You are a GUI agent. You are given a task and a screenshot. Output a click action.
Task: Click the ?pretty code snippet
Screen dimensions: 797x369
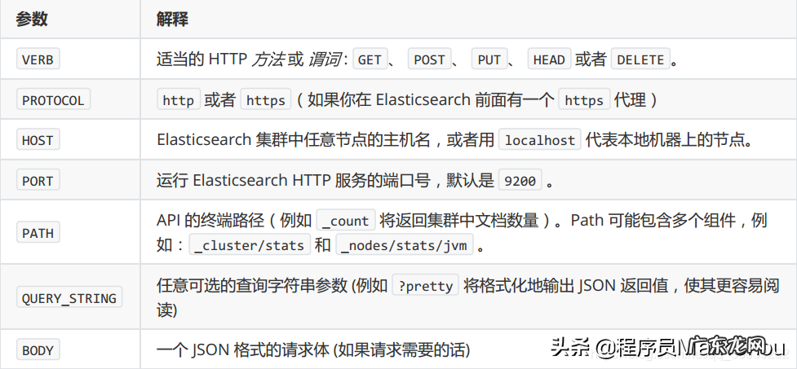click(x=426, y=285)
